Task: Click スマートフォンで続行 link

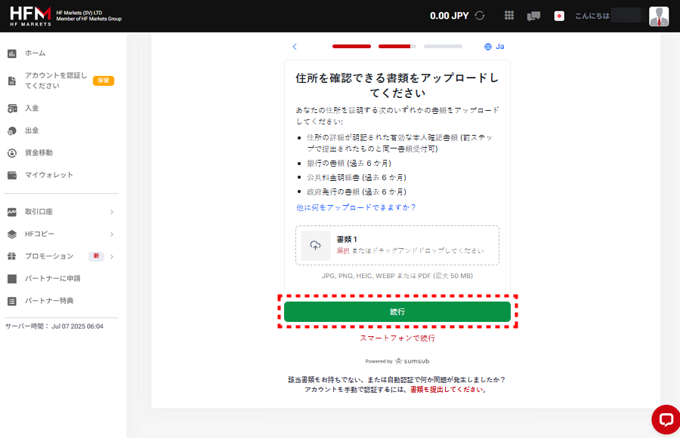Action: (397, 338)
